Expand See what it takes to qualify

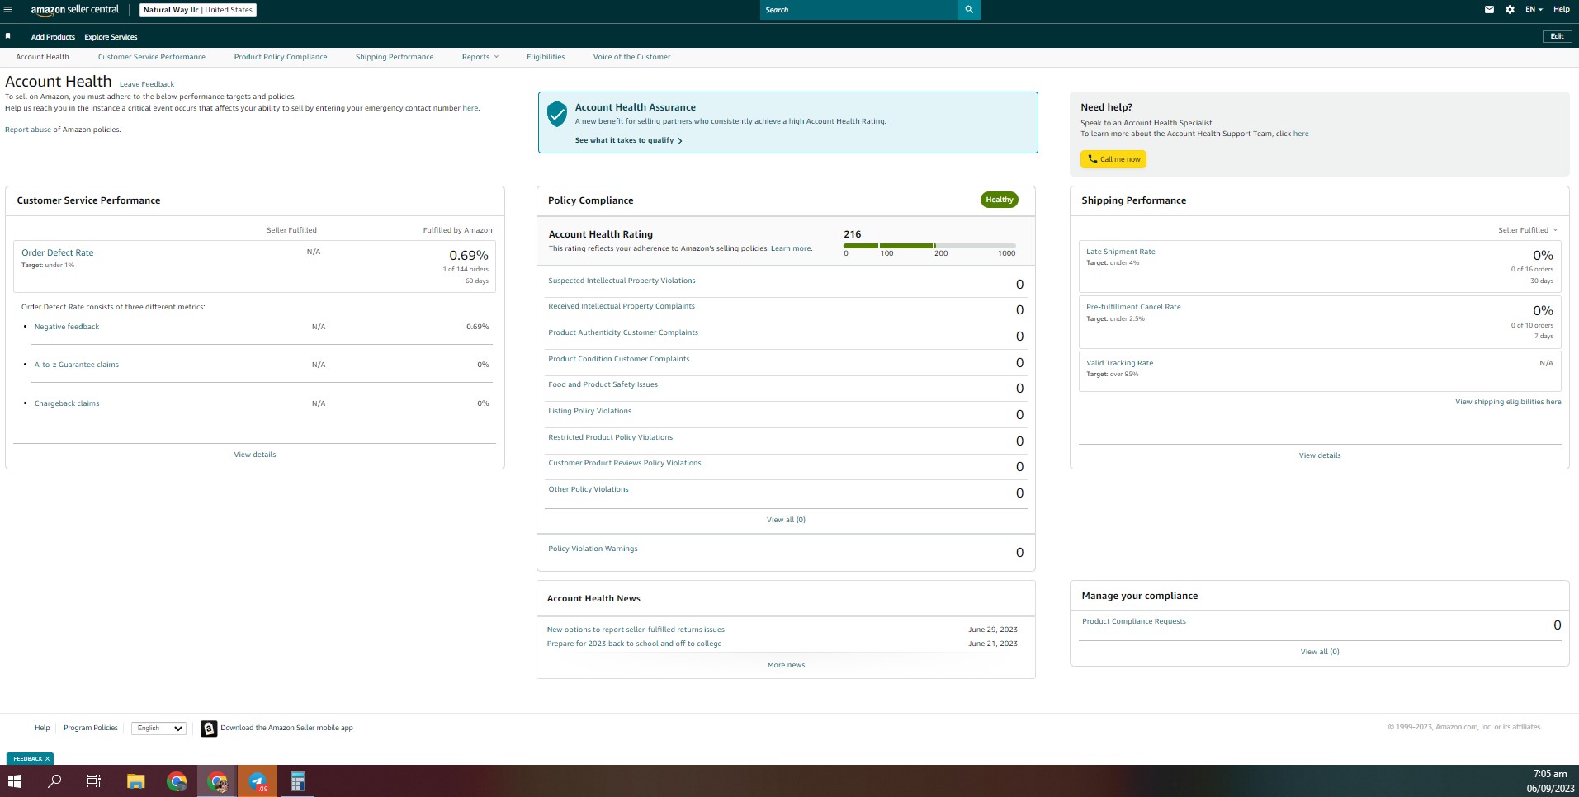pyautogui.click(x=629, y=140)
